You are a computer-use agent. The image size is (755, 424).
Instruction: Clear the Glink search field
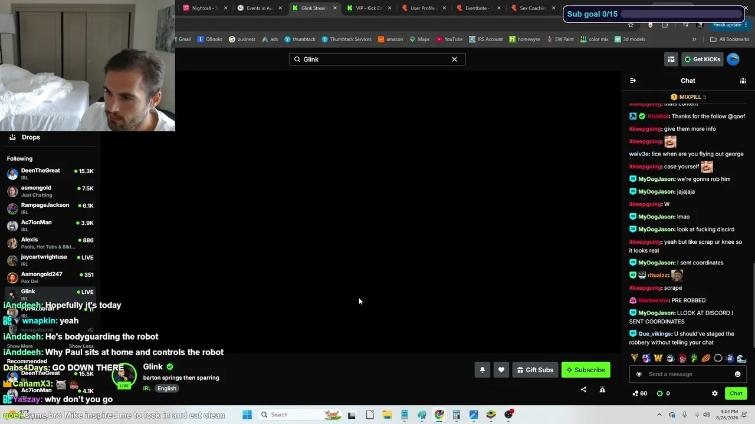454,59
